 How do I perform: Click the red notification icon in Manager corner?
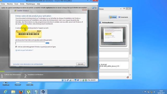tap(128, 77)
